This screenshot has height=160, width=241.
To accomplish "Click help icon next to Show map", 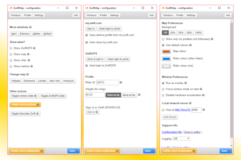I will [28, 54].
